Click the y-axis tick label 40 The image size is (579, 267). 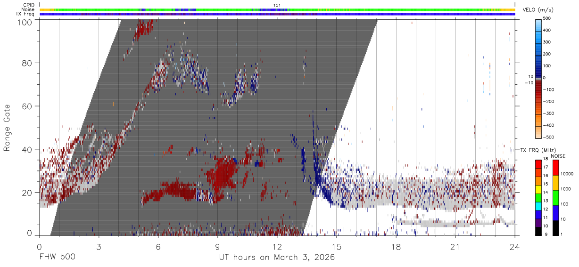27,150
